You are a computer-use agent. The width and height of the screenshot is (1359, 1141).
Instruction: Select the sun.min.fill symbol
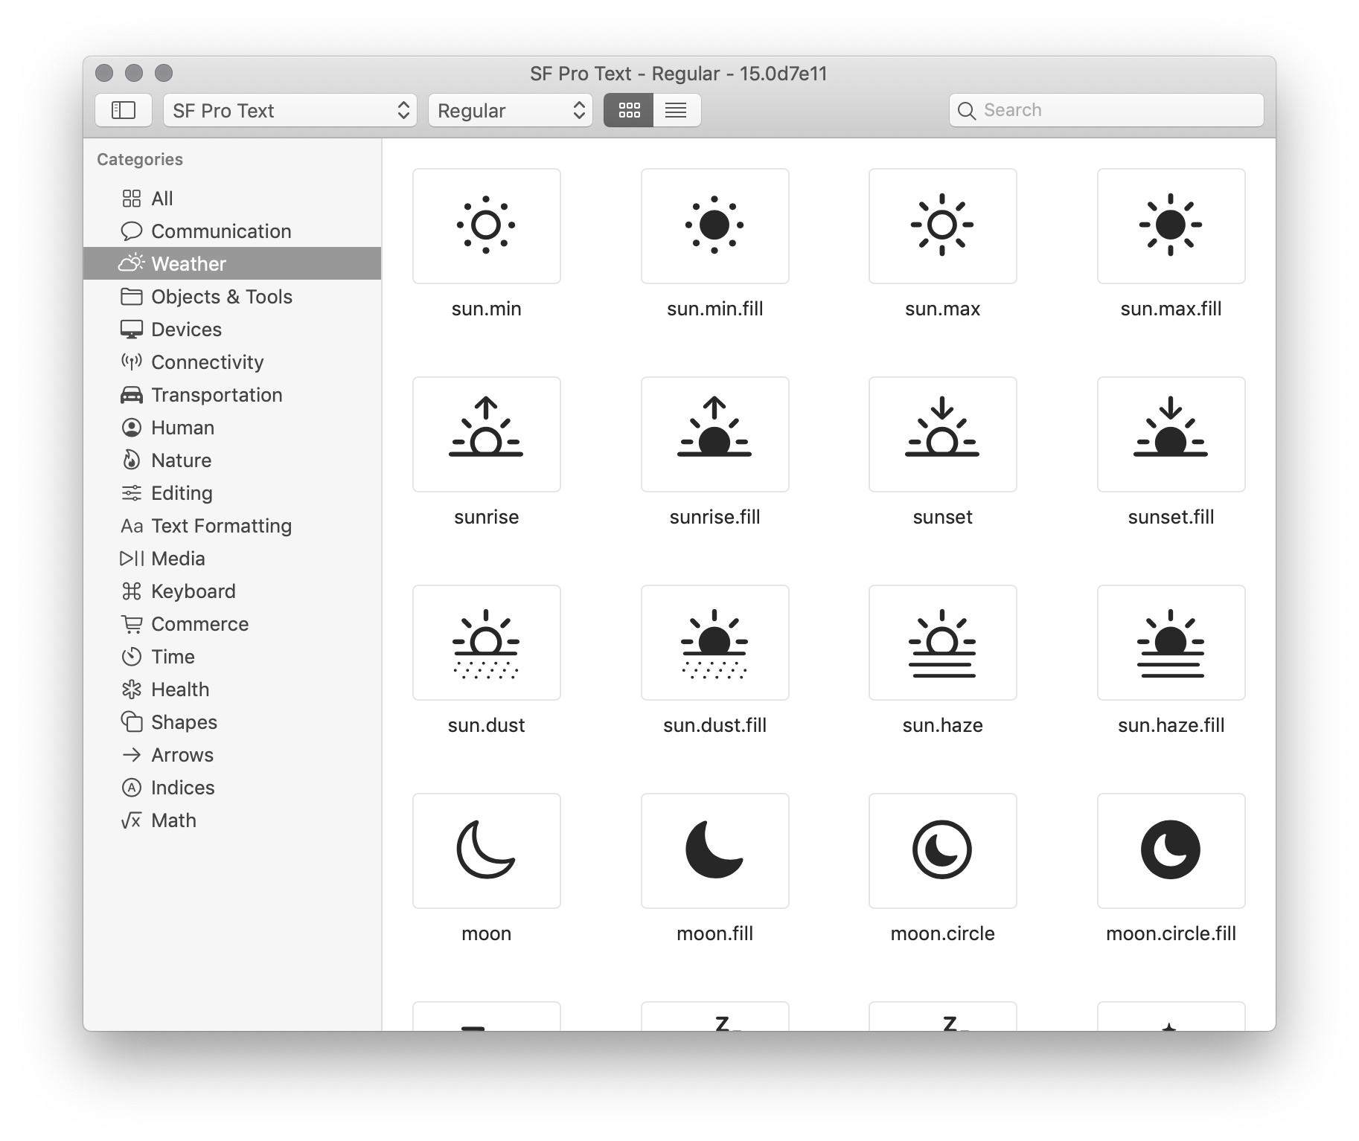click(714, 225)
